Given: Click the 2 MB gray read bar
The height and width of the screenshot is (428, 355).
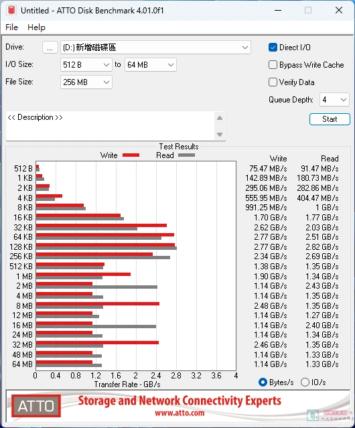Looking at the screenshot, I should (96, 287).
